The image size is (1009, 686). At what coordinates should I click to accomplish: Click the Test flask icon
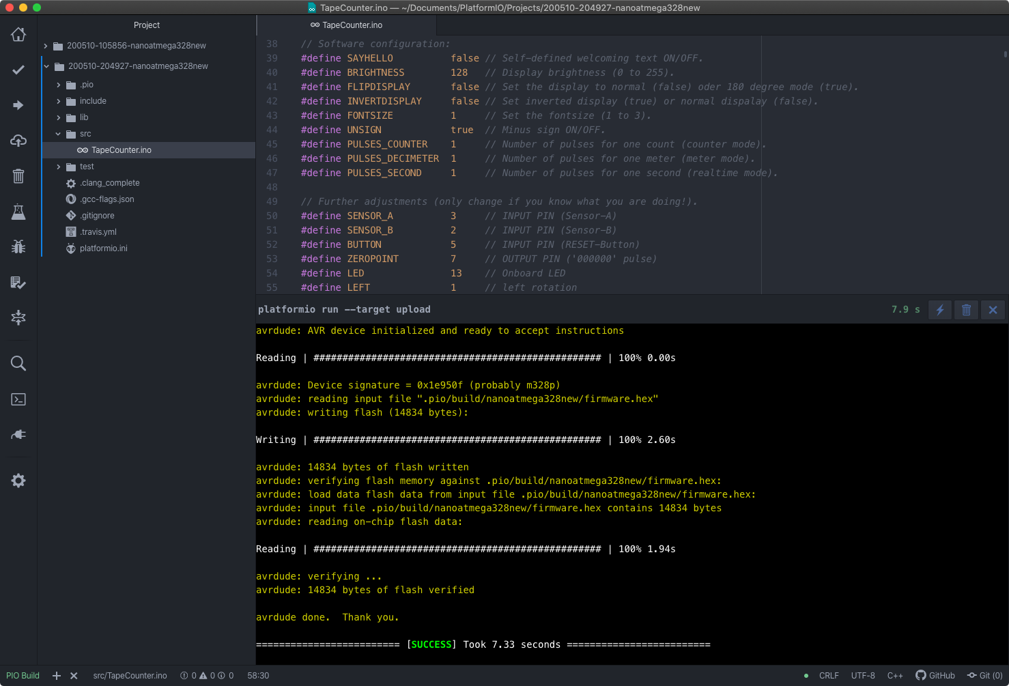(x=18, y=212)
